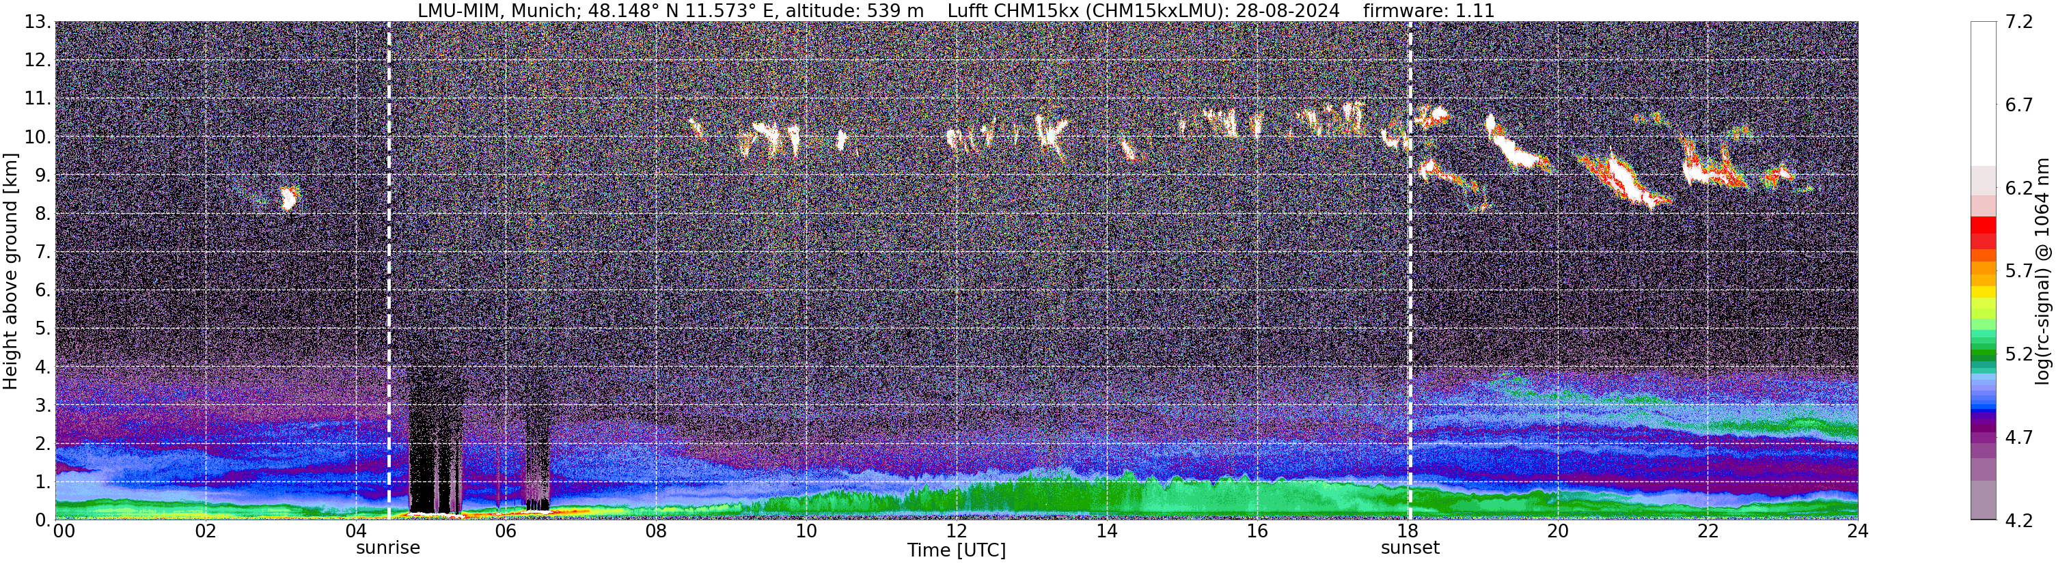
Task: Click height axis tick '1.'
Action: (42, 482)
